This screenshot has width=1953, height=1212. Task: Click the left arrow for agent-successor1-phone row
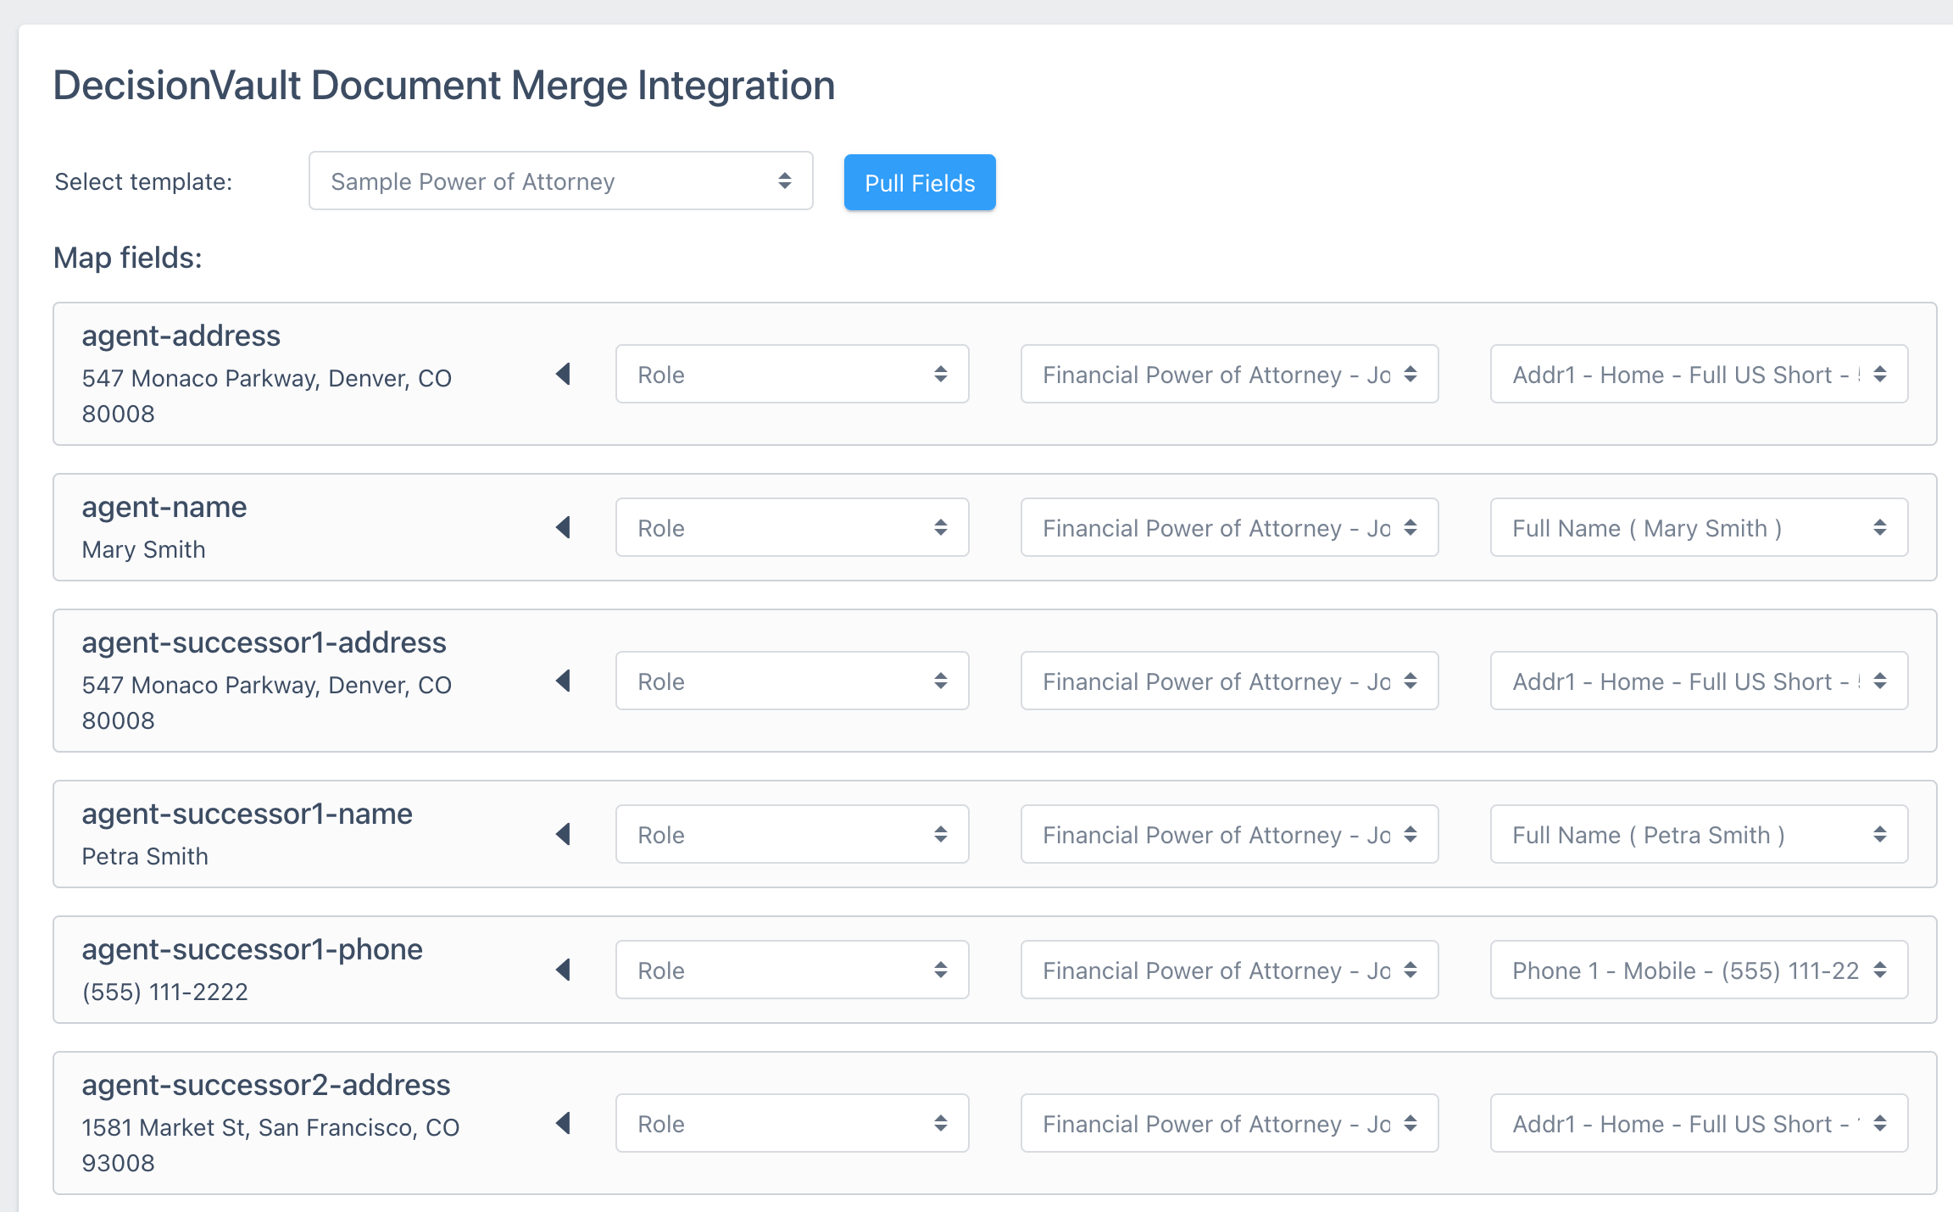point(563,970)
